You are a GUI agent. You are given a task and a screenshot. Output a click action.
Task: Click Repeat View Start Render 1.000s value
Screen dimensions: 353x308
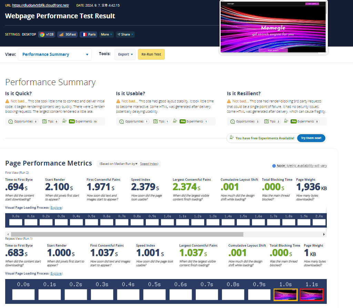tap(61, 253)
